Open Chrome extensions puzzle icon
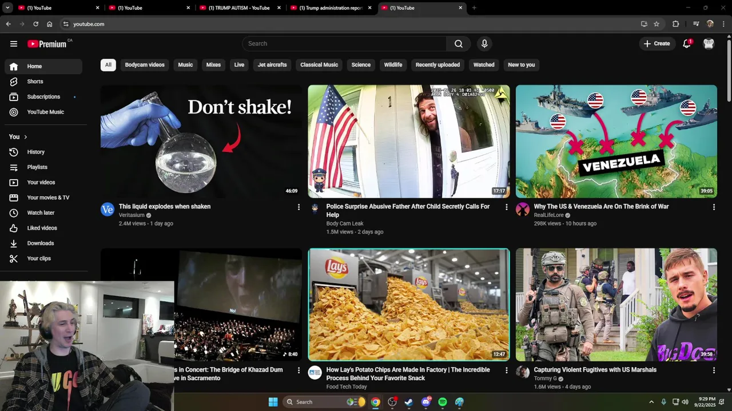The height and width of the screenshot is (411, 732). coord(675,24)
